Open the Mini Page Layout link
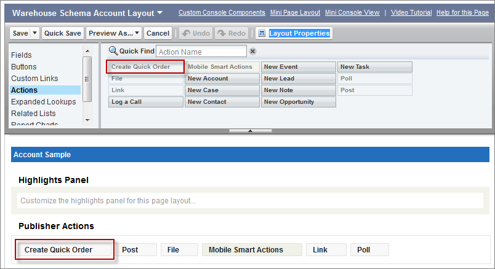The width and height of the screenshot is (495, 269). [295, 13]
